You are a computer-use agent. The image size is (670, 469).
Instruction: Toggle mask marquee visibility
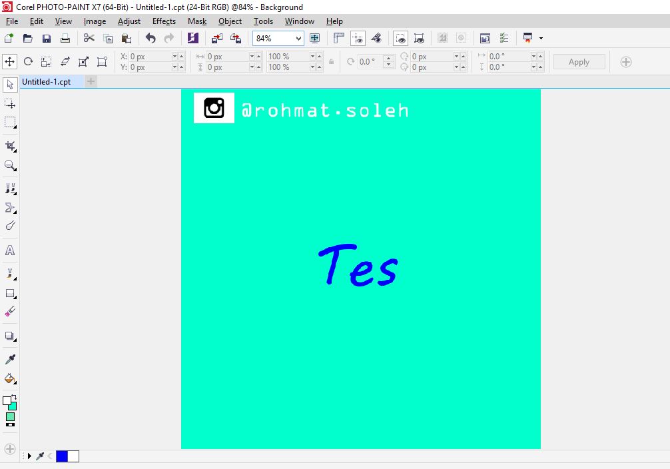coord(400,39)
